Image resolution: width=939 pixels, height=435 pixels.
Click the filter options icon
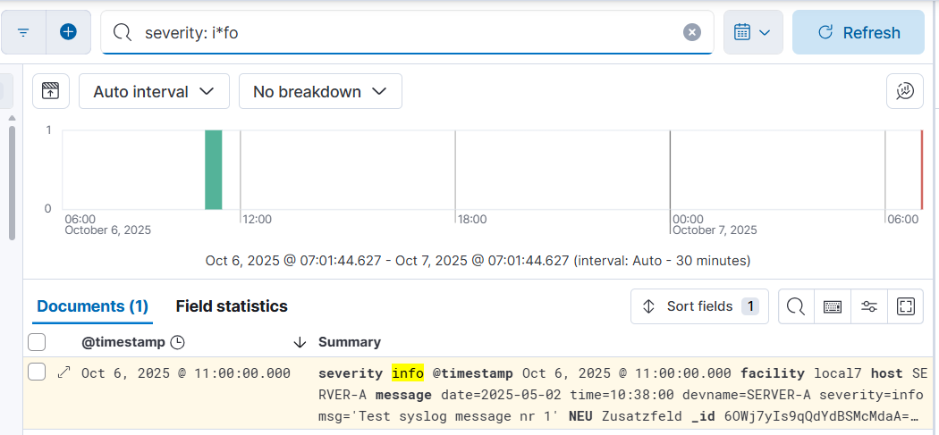click(24, 32)
